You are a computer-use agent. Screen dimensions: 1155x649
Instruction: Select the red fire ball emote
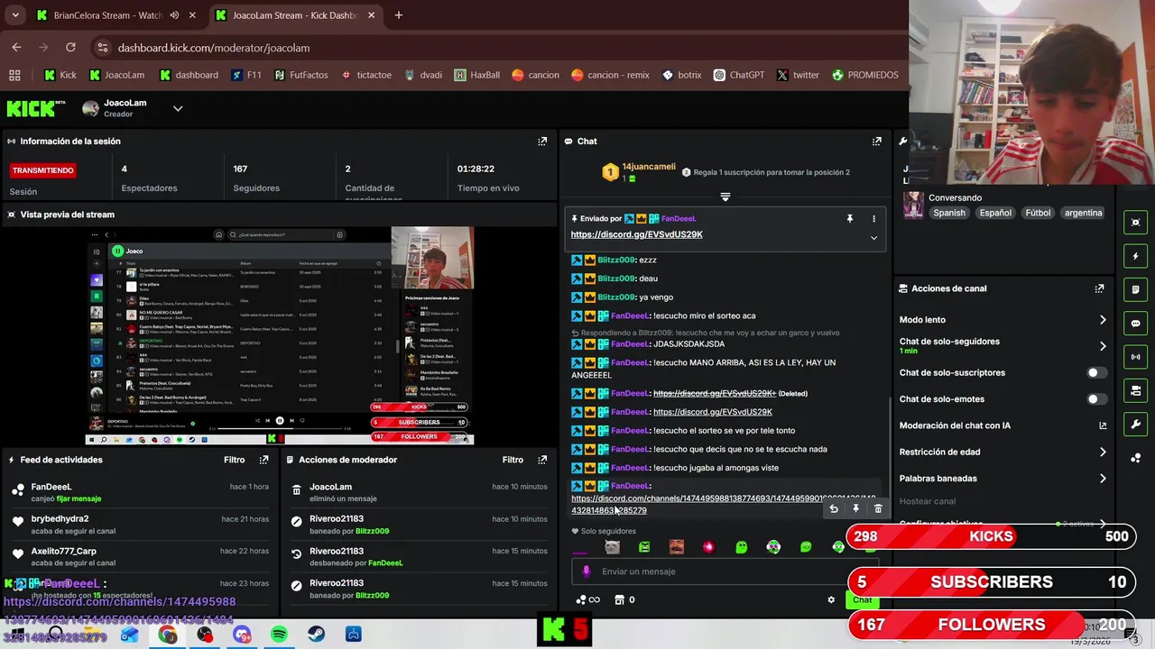(708, 547)
